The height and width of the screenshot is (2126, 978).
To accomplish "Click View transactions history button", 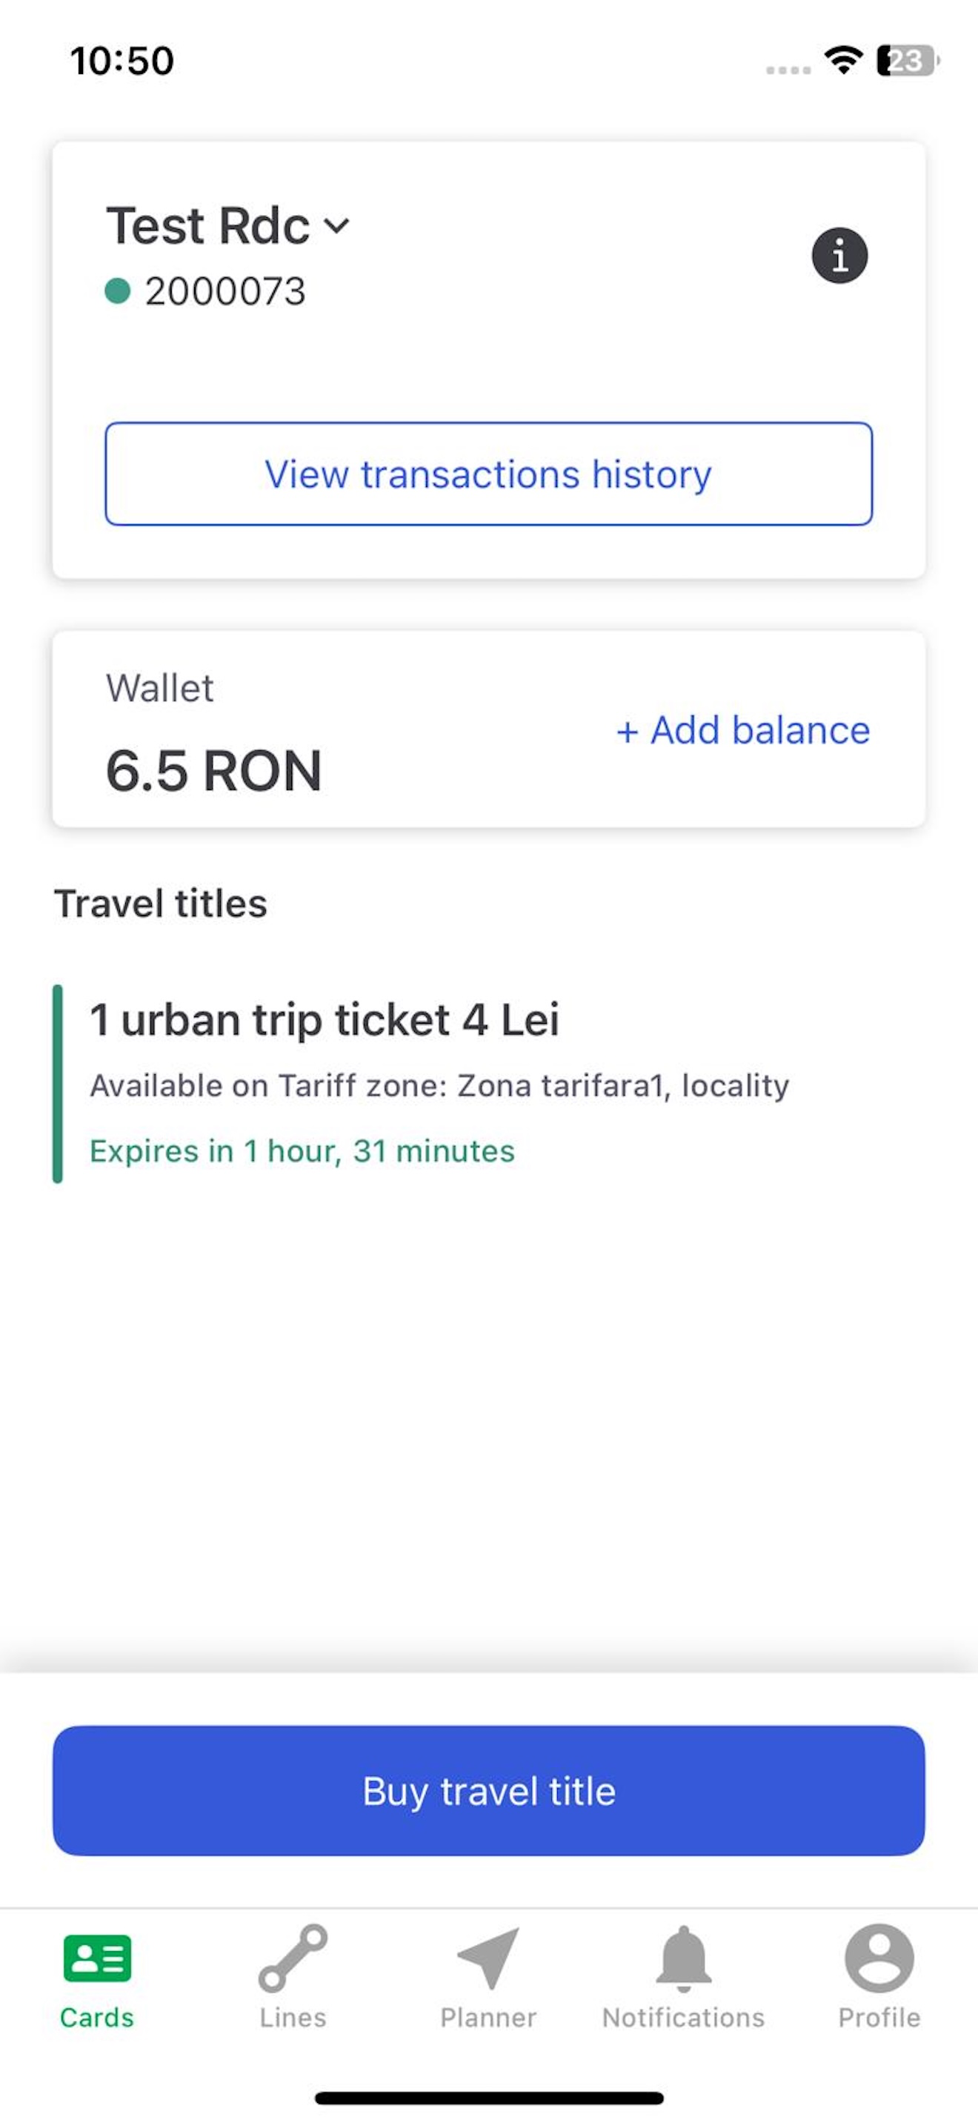I will (488, 474).
